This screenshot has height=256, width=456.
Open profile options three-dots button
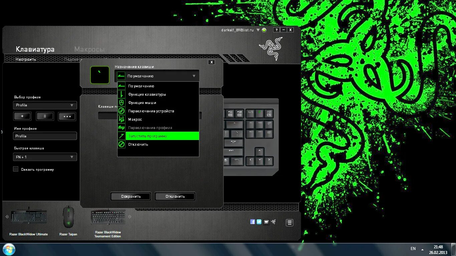pyautogui.click(x=67, y=116)
